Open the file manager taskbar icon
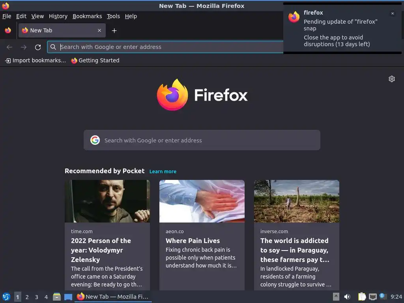The image size is (404, 303). (x=57, y=297)
